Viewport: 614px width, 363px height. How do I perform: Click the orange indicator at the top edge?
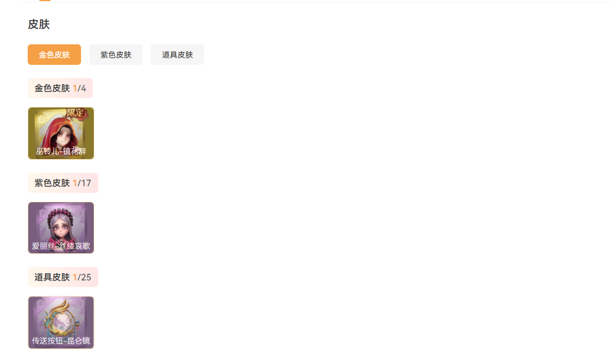(x=45, y=1)
